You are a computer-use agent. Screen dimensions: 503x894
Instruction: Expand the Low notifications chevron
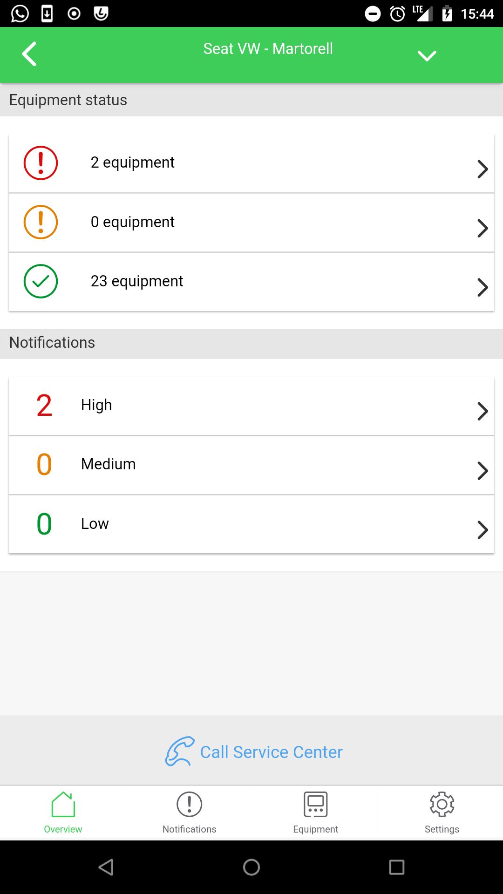[483, 530]
